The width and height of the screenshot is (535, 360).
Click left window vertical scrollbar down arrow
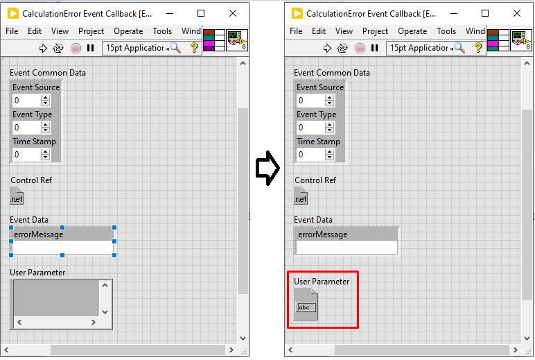point(243,338)
